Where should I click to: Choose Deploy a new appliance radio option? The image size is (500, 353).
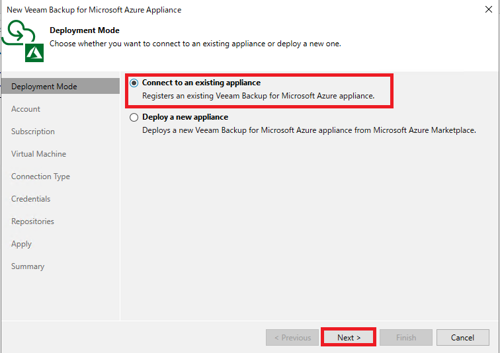[134, 117]
